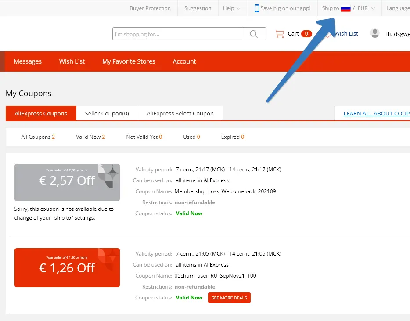
Task: Click the user avatar icon
Action: coord(375,33)
